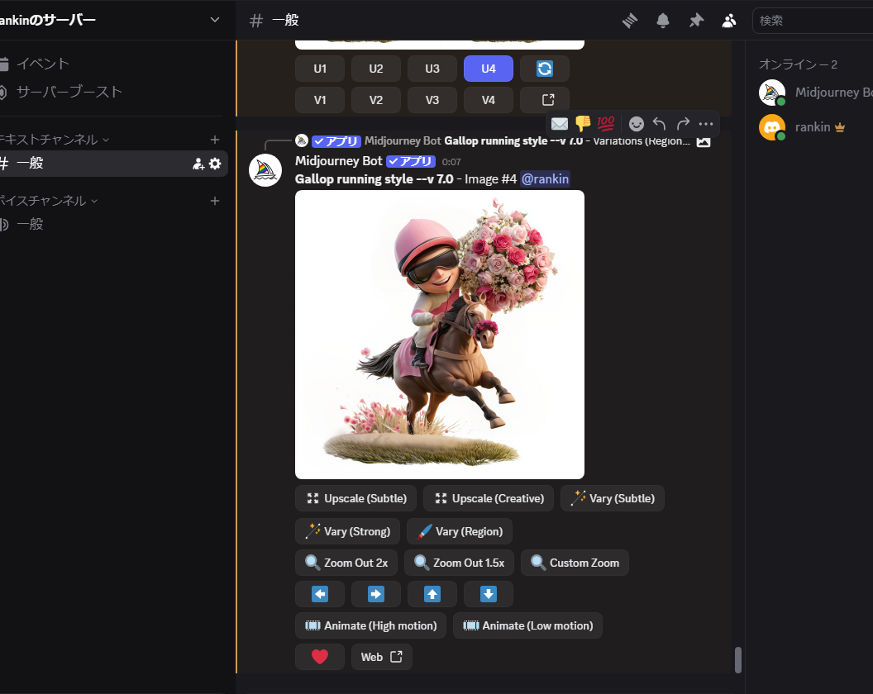The height and width of the screenshot is (694, 873).
Task: Expand the server name dropdown chevron
Action: click(215, 20)
